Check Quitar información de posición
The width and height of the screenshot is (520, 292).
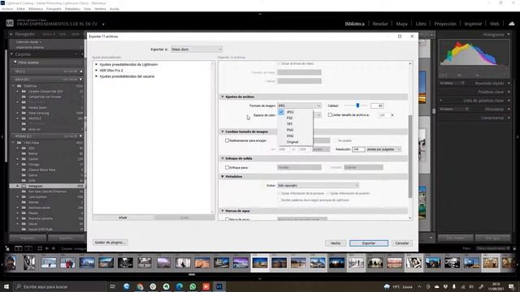coord(328,193)
